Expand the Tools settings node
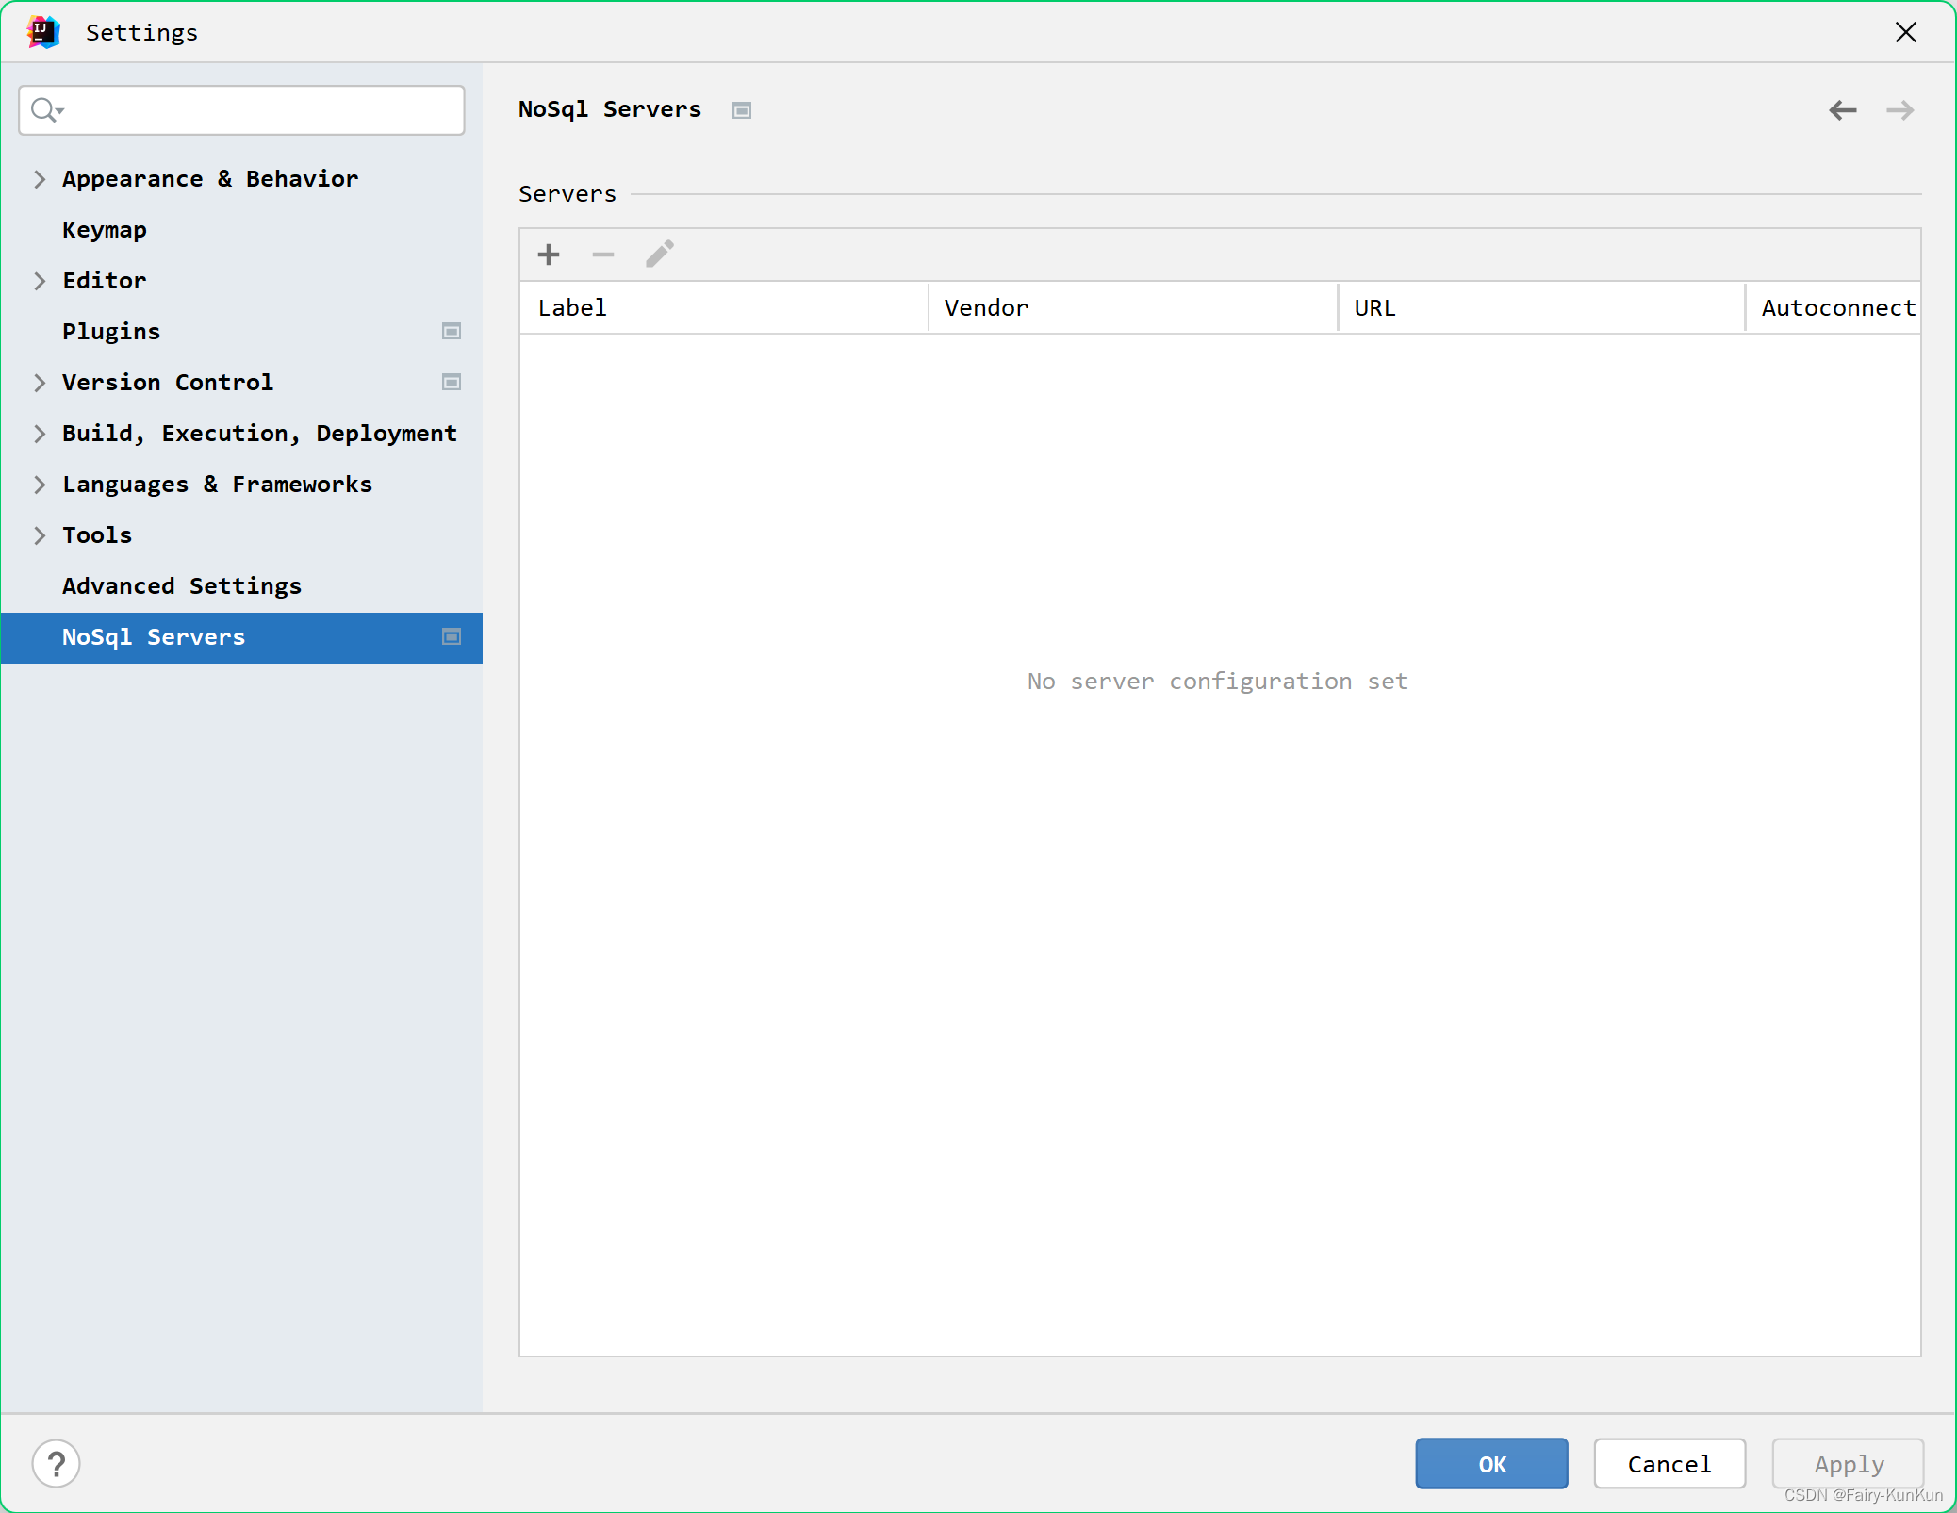The image size is (1957, 1513). (x=40, y=535)
